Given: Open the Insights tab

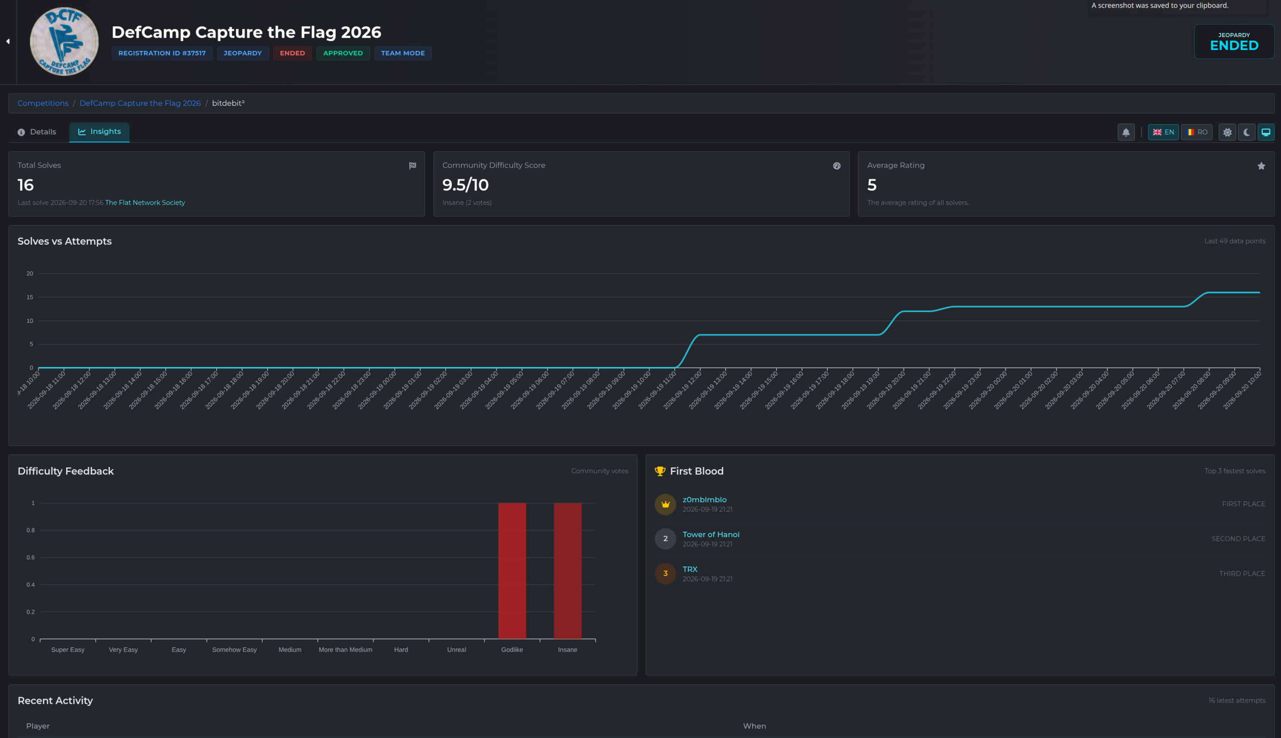Looking at the screenshot, I should coord(99,132).
